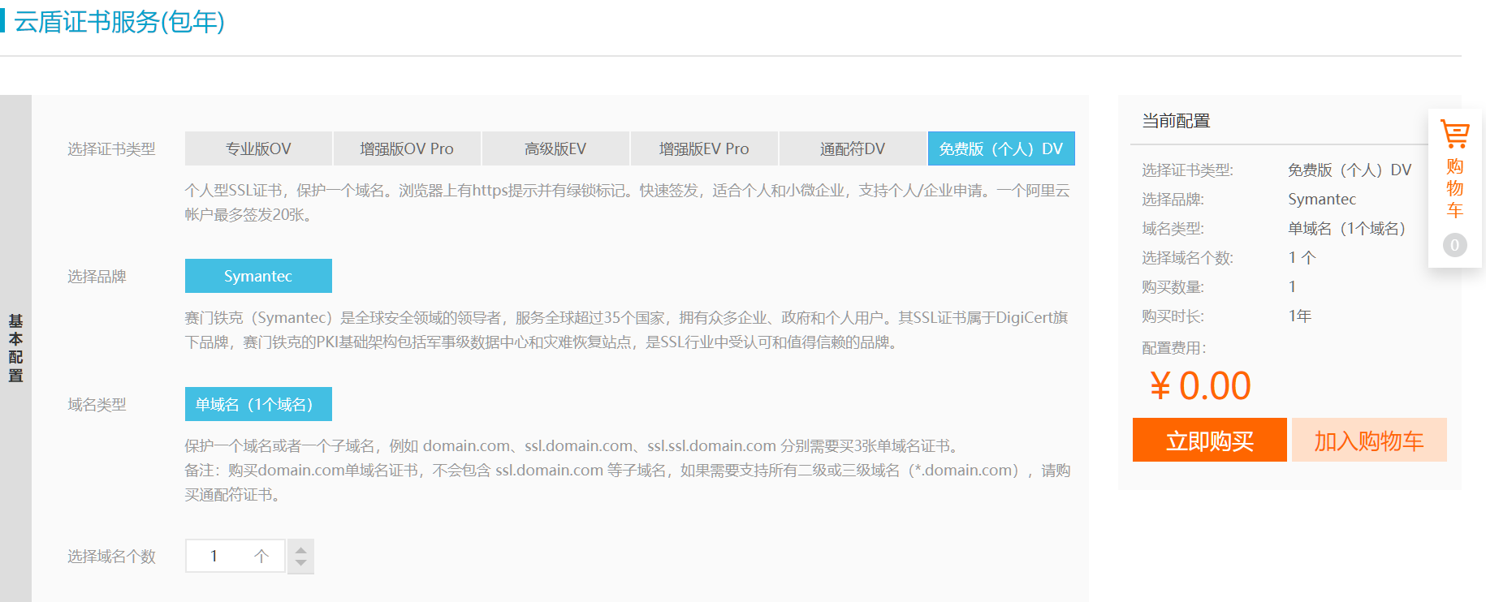
Task: Select the 专业版OV certificate type
Action: tap(258, 148)
